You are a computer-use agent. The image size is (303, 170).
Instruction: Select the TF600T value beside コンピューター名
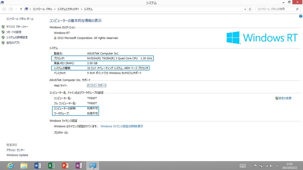click(x=92, y=98)
